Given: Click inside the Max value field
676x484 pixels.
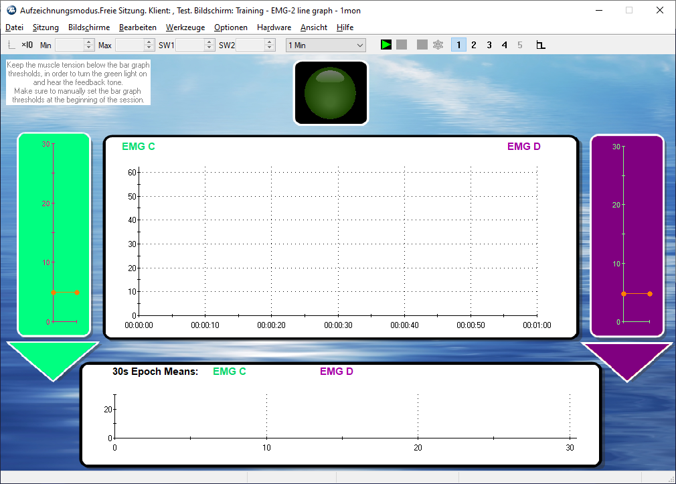Looking at the screenshot, I should pos(130,45).
